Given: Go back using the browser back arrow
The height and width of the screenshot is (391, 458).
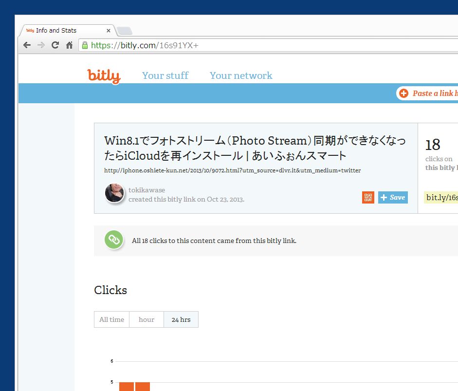Looking at the screenshot, I should coord(27,45).
